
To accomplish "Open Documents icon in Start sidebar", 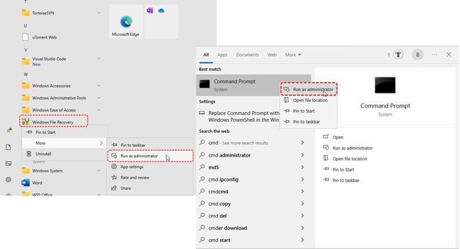I will pos(9,147).
